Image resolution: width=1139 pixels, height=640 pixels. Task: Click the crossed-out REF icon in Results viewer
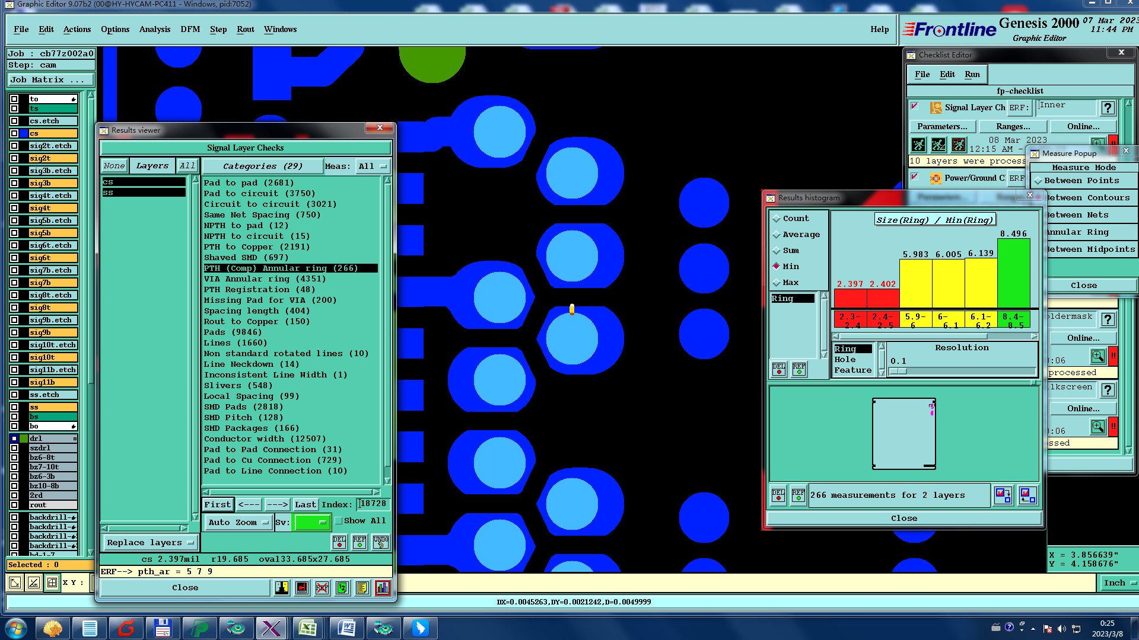[322, 588]
